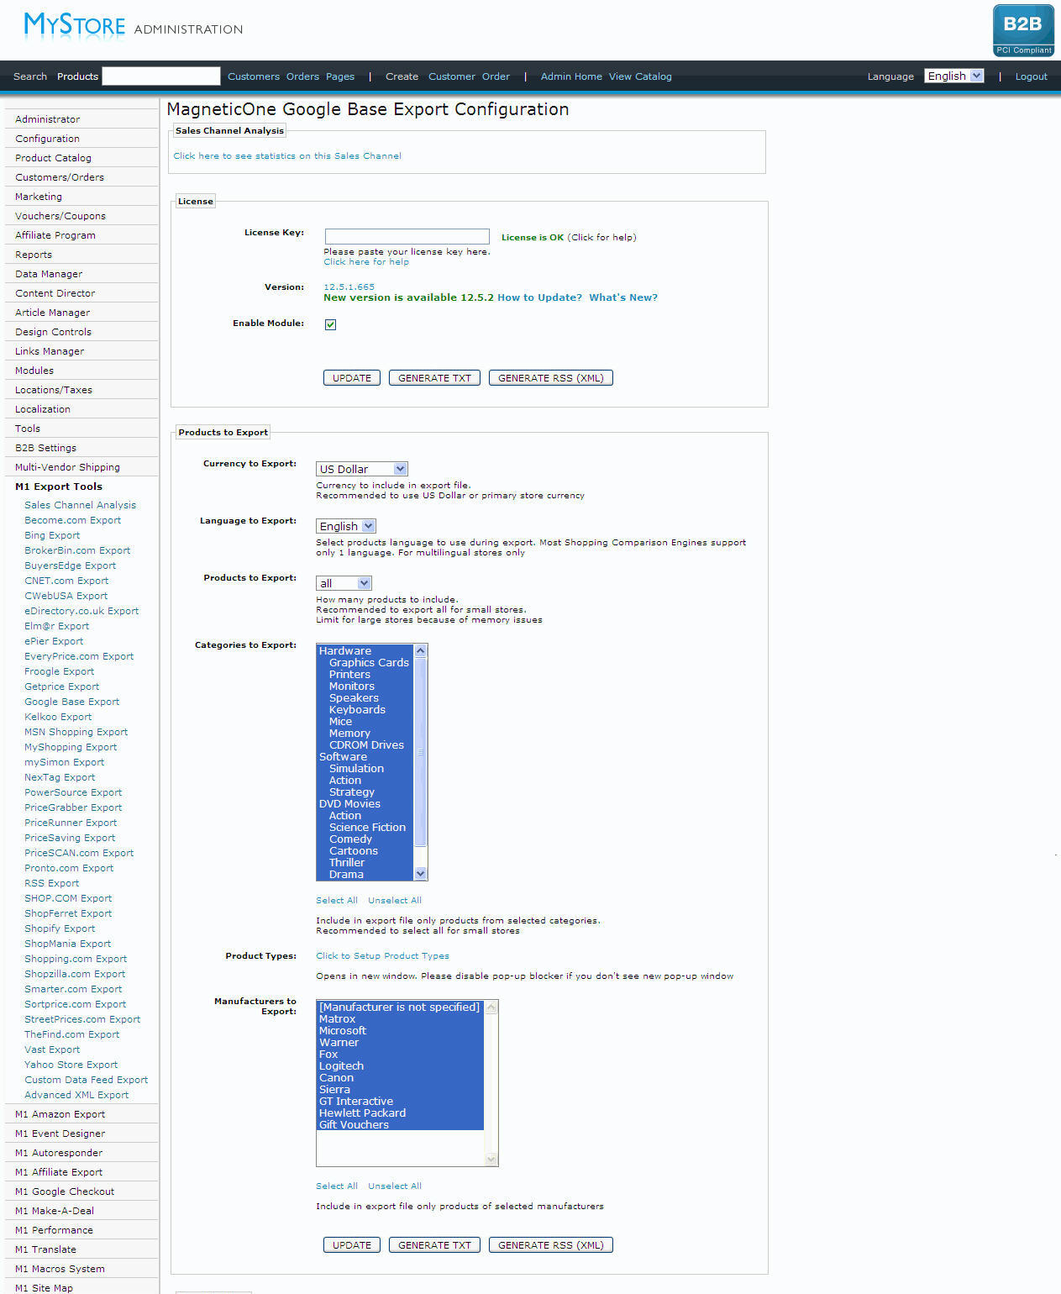Click Customers in the top navigation
Viewport: 1061px width, 1294px height.
point(254,76)
